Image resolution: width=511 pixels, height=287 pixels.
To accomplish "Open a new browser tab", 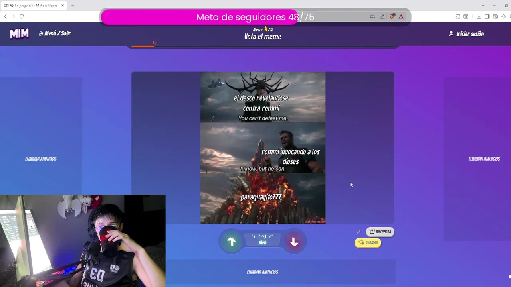I will pyautogui.click(x=73, y=6).
